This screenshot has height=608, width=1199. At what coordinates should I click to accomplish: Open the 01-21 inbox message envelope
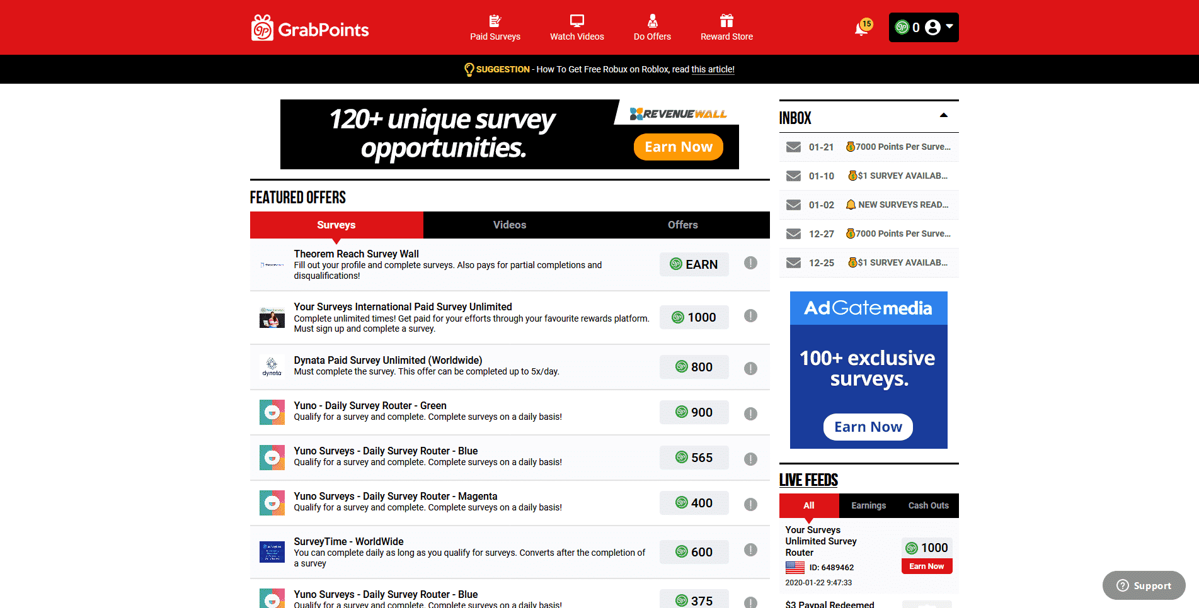[x=793, y=147]
